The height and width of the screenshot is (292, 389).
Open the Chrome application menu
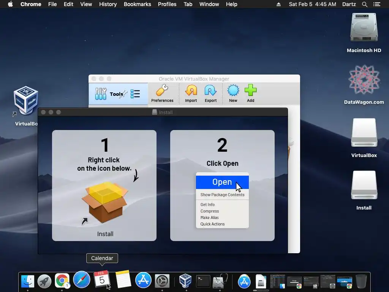[31, 4]
